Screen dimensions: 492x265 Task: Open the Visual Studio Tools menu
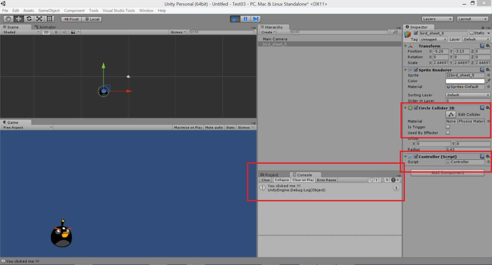[x=119, y=10]
